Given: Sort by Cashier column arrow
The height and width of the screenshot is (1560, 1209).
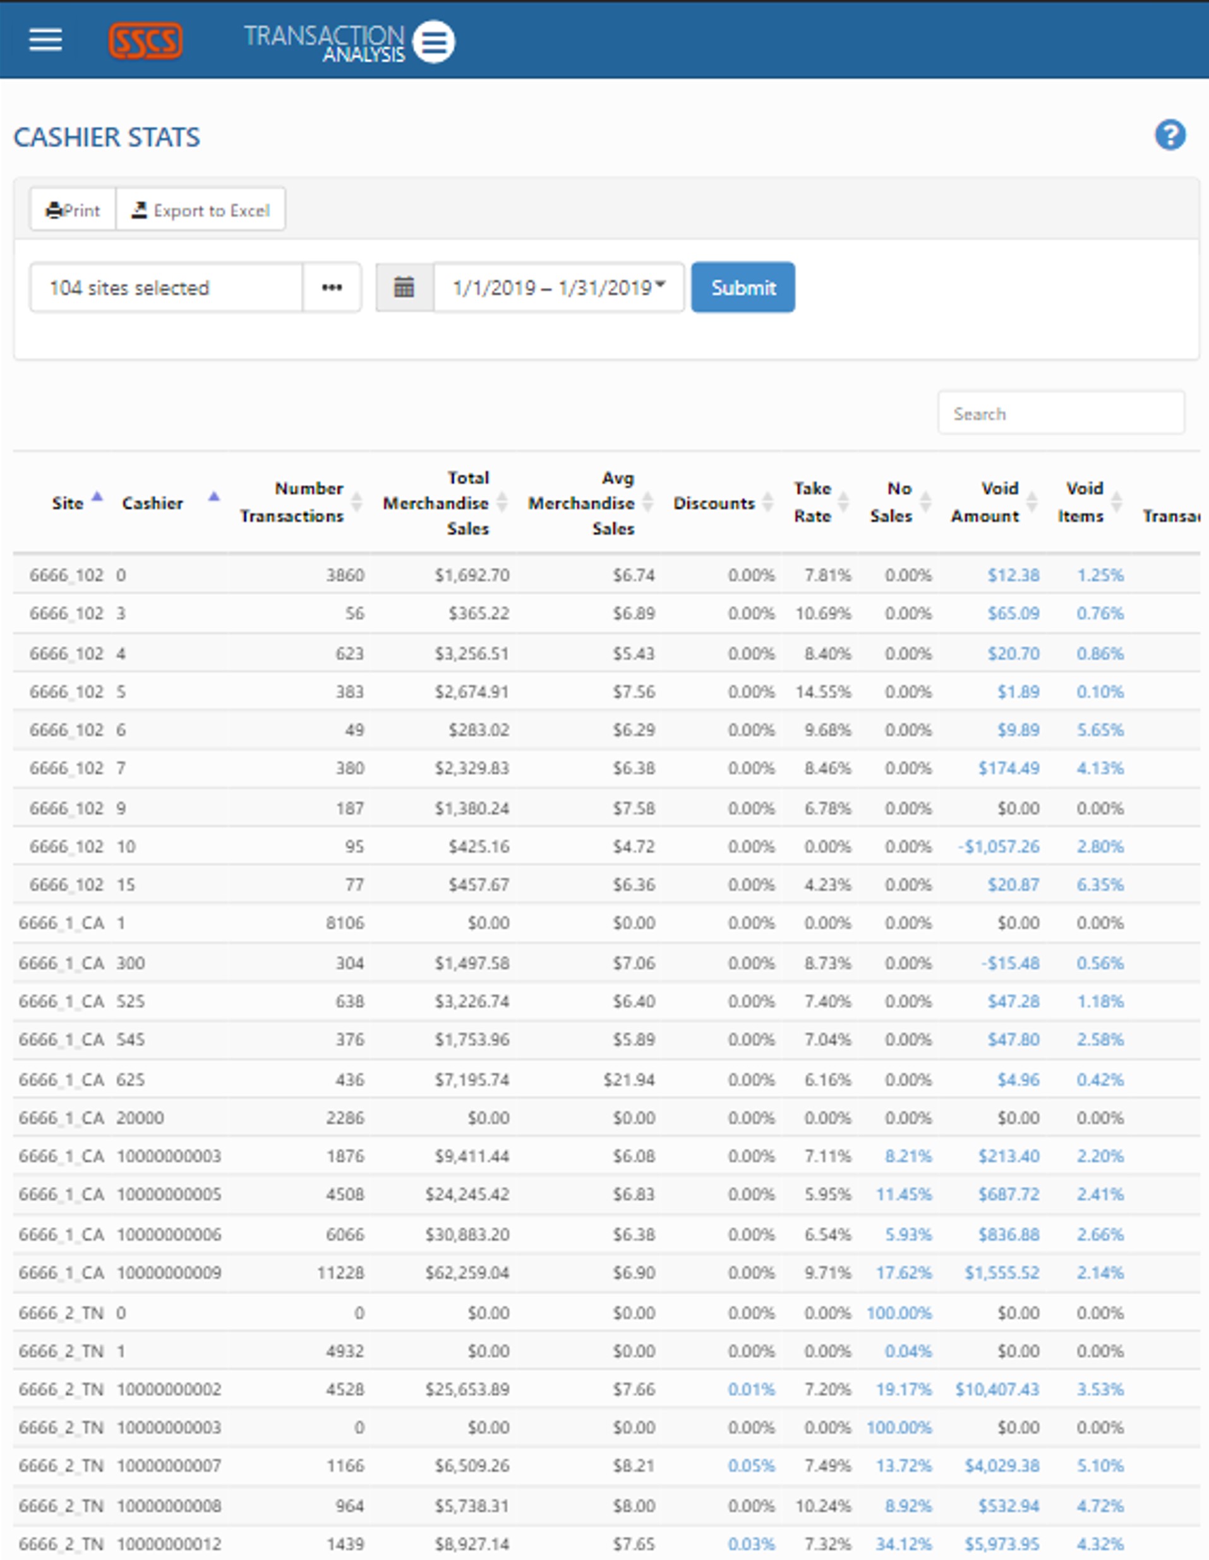Looking at the screenshot, I should pos(213,497).
